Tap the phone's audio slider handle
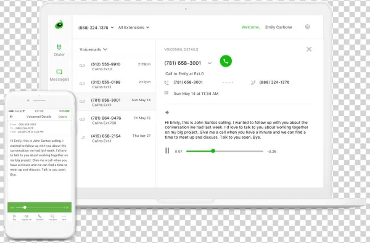 [25, 207]
